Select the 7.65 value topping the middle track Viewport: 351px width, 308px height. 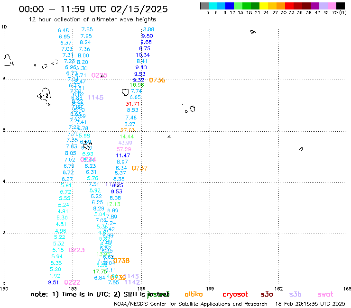[87, 29]
